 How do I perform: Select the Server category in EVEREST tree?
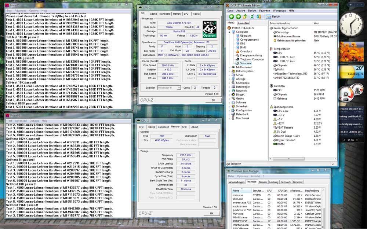[237, 75]
